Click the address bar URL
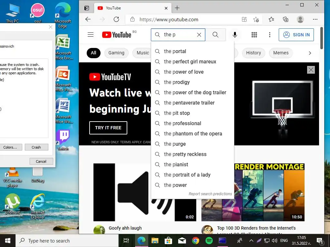Screen dimensions: 330x247 [x=169, y=20]
